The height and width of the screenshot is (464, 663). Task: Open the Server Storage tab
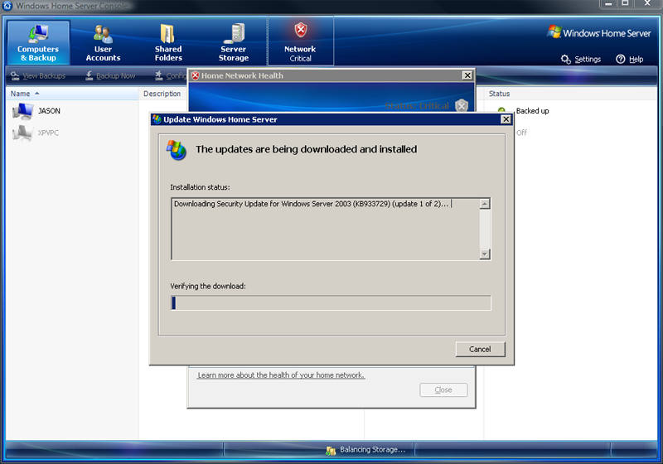click(234, 42)
